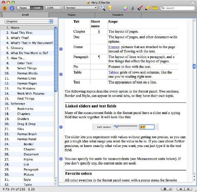
Task: Click the chapter list scrollbar thumb
Action: [x=56, y=59]
